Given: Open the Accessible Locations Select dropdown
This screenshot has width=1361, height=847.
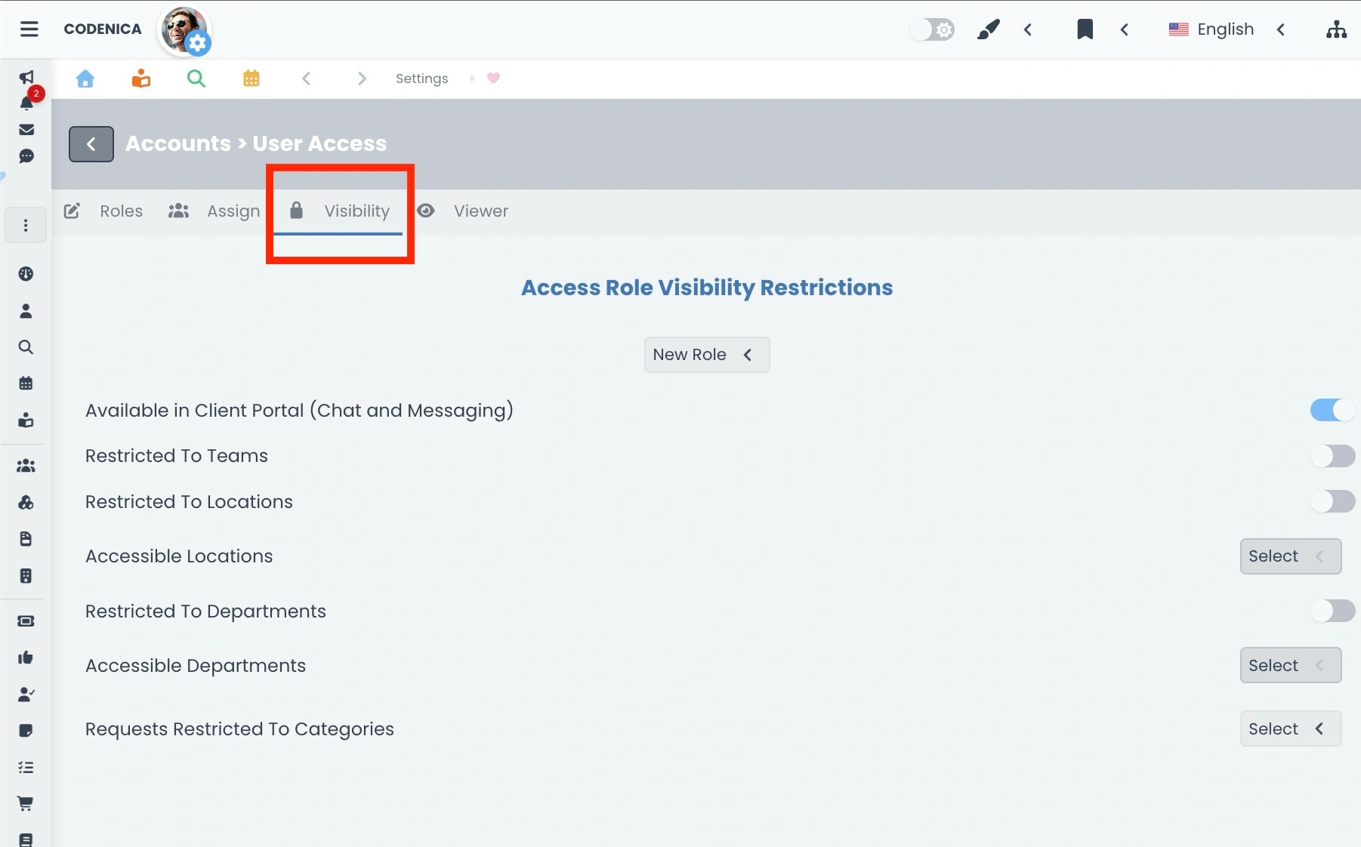Looking at the screenshot, I should (x=1289, y=556).
